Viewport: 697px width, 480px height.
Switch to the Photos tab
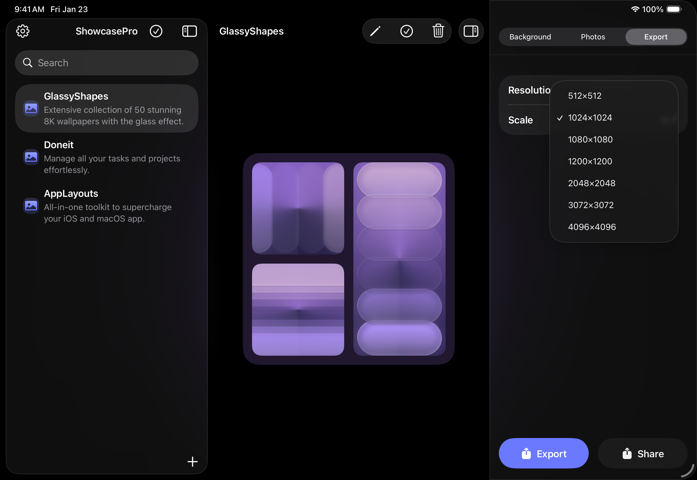pos(592,37)
